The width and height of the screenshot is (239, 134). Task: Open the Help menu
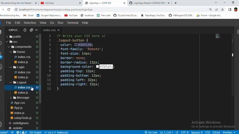coord(85,23)
